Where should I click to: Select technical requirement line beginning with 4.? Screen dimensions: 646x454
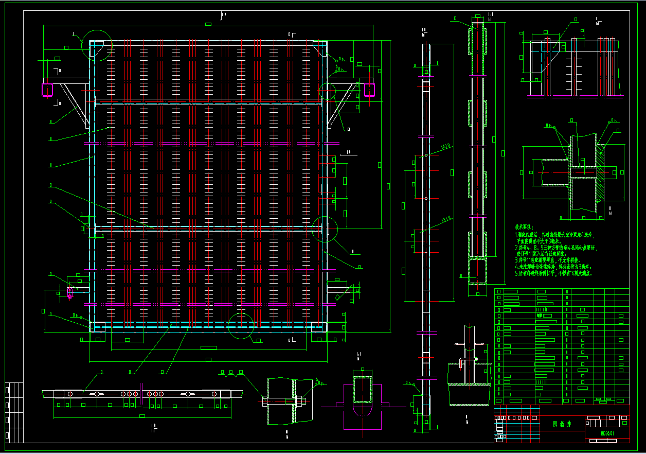(x=553, y=267)
